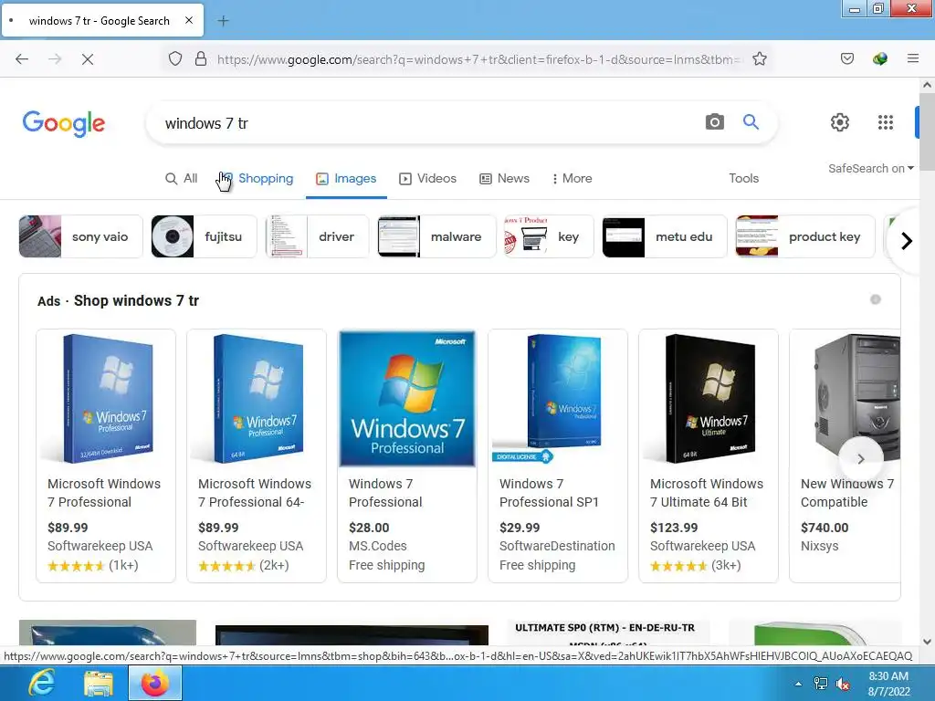Filter images by 'sony vaio' chip
Viewport: 935px width, 701px height.
pyautogui.click(x=81, y=236)
